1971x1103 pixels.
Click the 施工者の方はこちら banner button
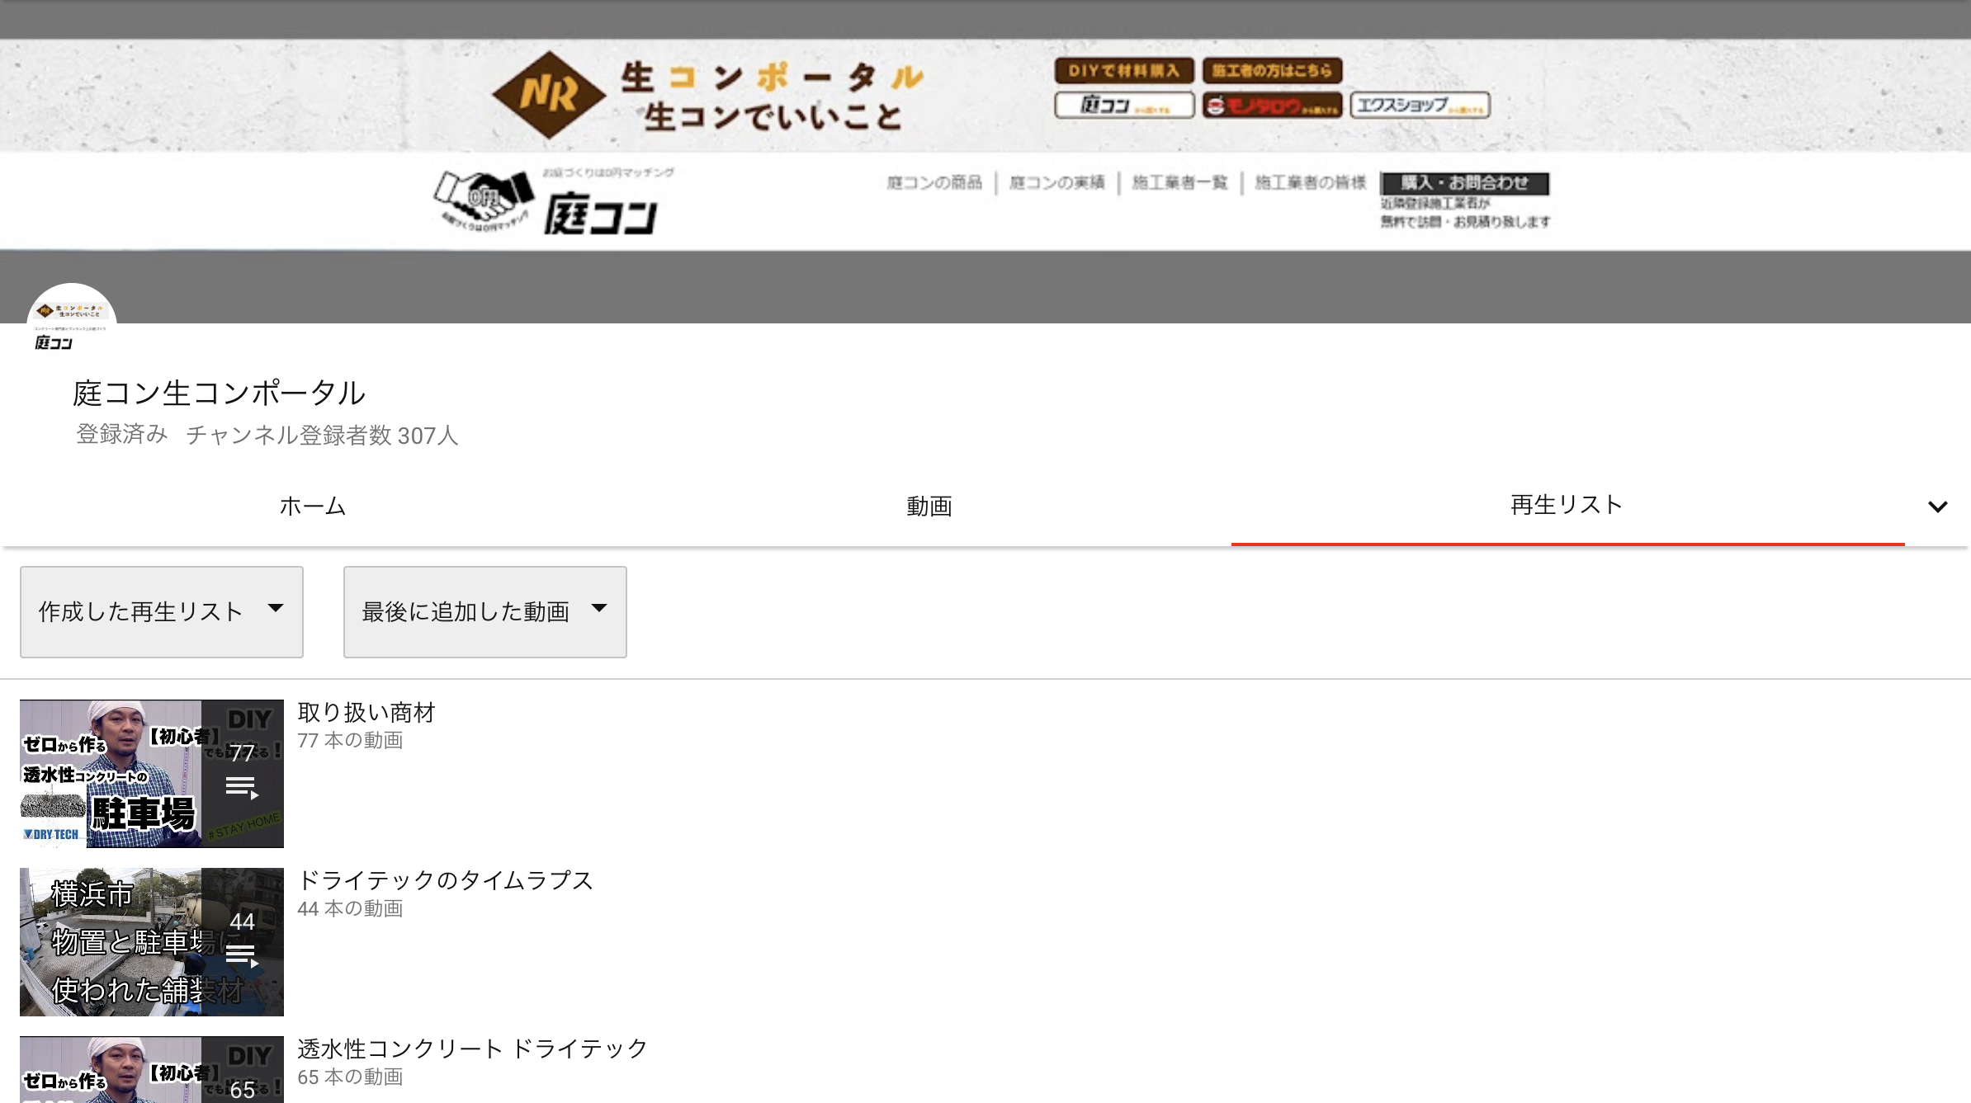(x=1272, y=71)
